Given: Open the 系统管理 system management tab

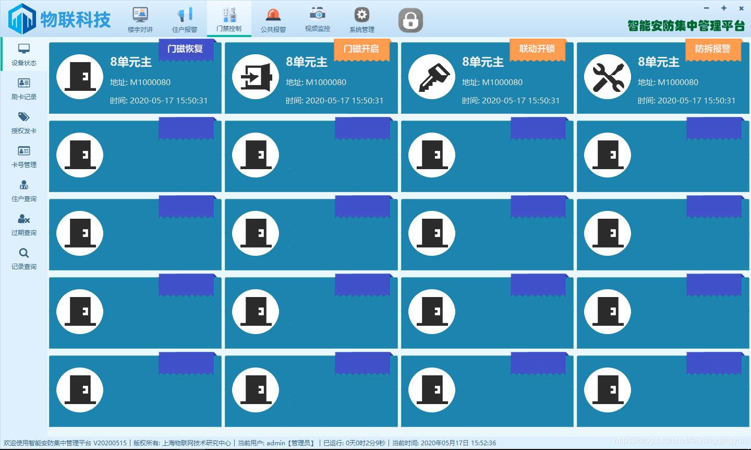Looking at the screenshot, I should click(362, 20).
